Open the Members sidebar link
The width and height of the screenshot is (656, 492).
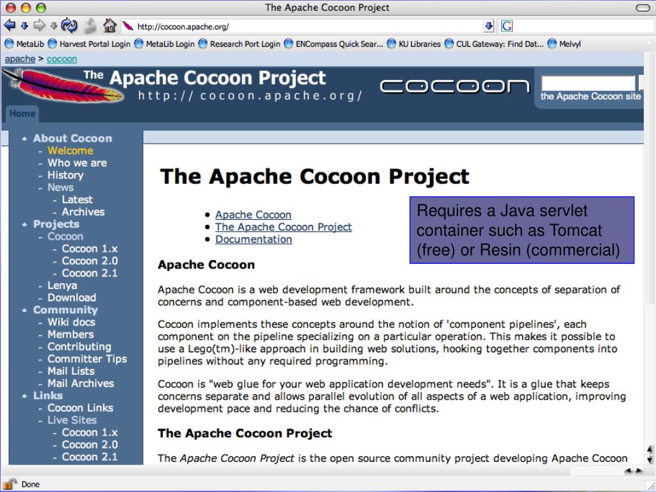(x=70, y=334)
